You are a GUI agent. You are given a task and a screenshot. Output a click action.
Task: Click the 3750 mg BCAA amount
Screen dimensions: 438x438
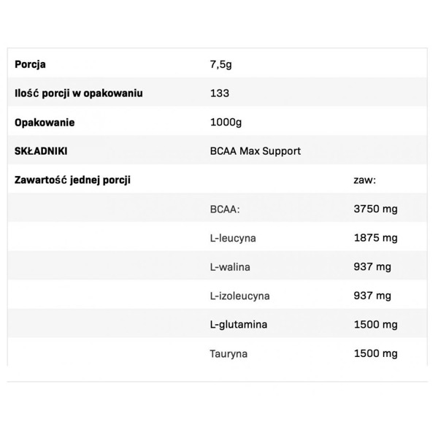click(374, 210)
